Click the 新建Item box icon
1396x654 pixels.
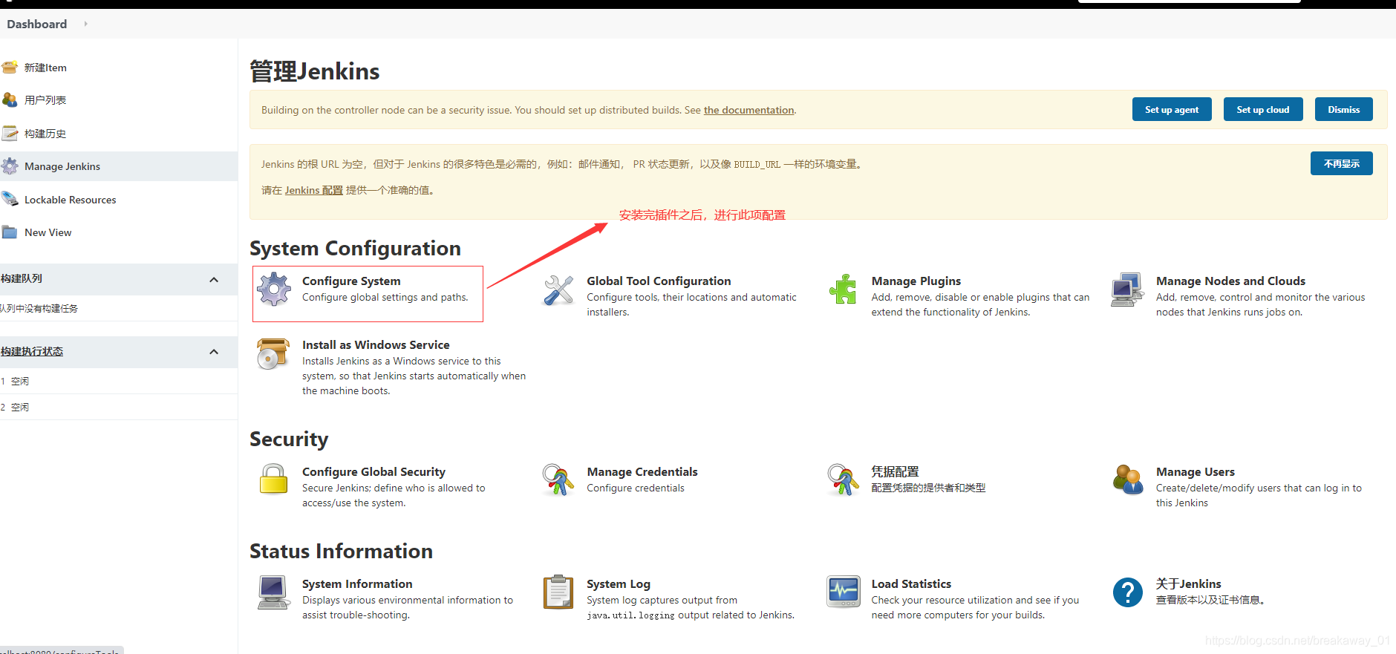coord(10,68)
